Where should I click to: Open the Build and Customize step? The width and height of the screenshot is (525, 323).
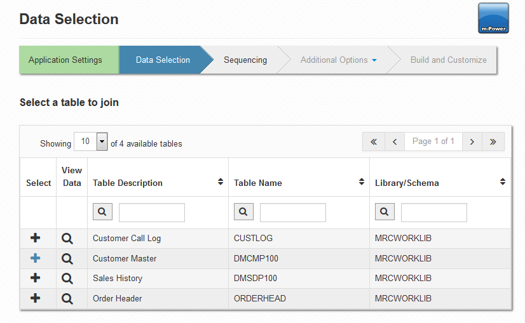click(x=448, y=60)
